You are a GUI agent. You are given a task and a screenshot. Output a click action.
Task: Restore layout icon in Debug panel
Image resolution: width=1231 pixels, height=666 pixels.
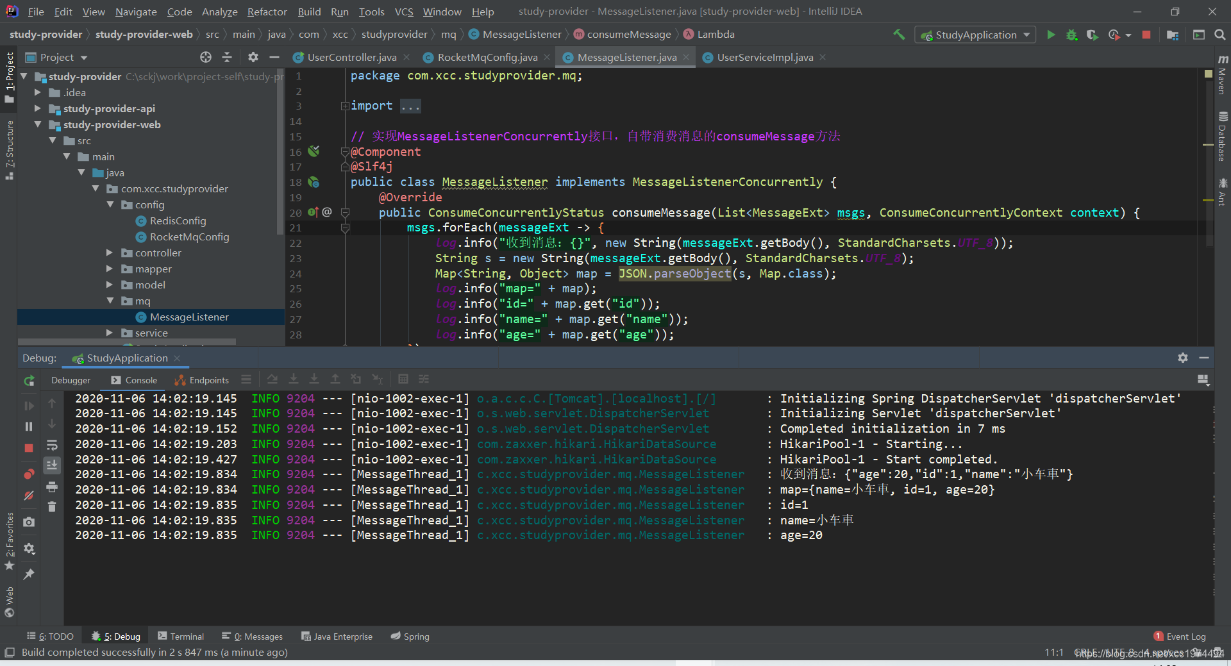coord(1203,380)
